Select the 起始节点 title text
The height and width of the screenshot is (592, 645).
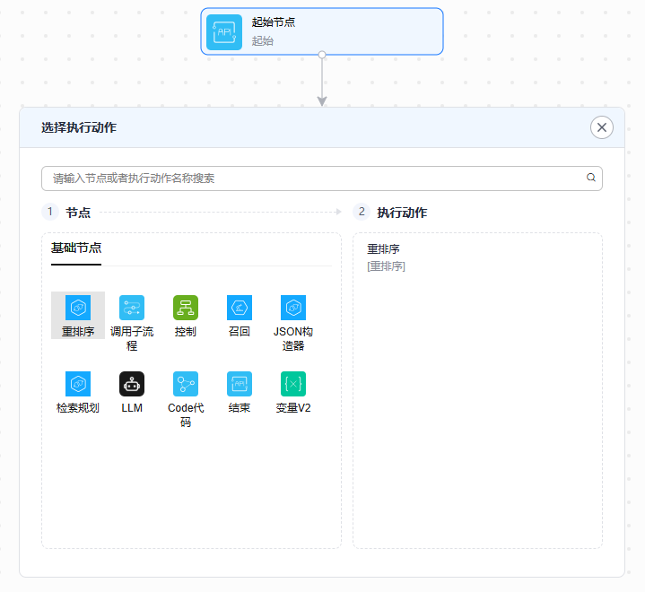274,22
